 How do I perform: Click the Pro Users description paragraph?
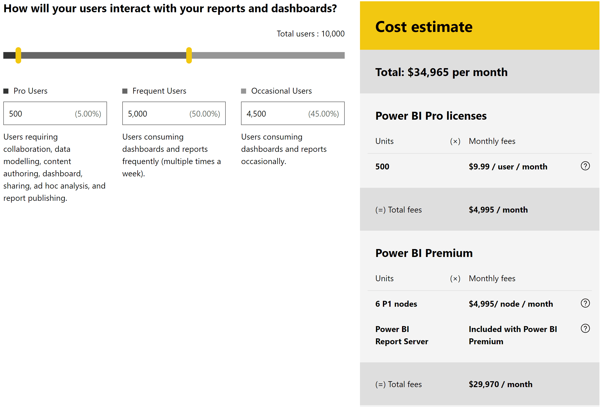coord(55,167)
